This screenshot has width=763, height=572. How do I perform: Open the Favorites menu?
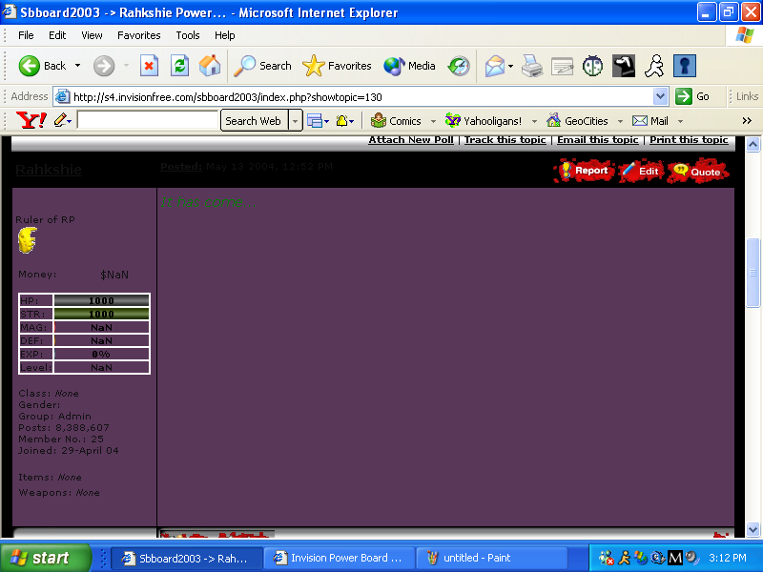(x=138, y=35)
